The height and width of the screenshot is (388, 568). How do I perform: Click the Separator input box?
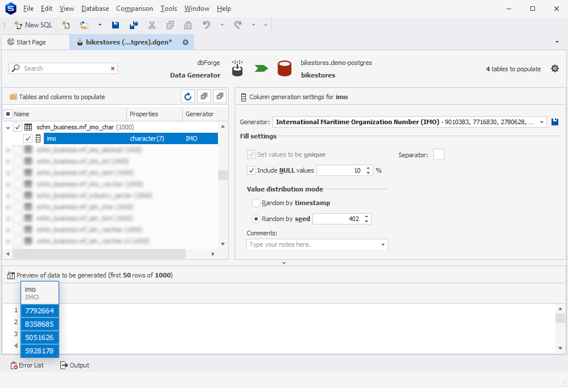pyautogui.click(x=439, y=154)
